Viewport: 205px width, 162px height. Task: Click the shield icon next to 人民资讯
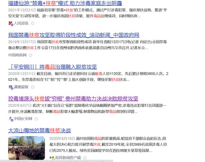pos(33,23)
